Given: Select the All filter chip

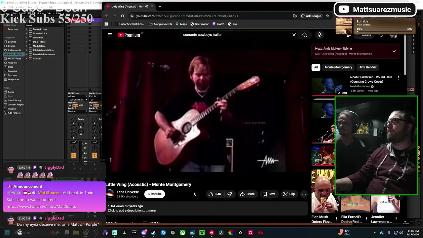Looking at the screenshot, I should tap(316, 67).
